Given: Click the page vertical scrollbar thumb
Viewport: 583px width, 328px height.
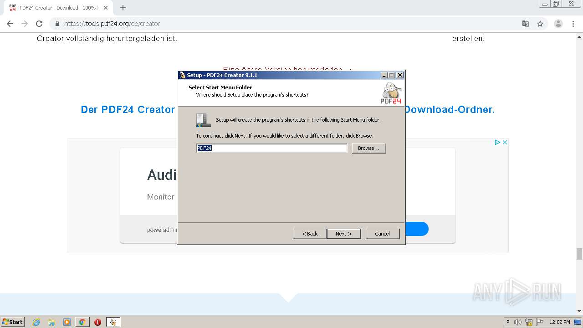Looking at the screenshot, I should [x=579, y=254].
